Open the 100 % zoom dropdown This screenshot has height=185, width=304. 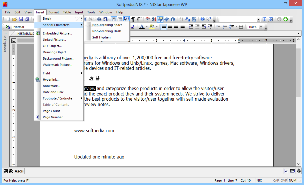261,27
